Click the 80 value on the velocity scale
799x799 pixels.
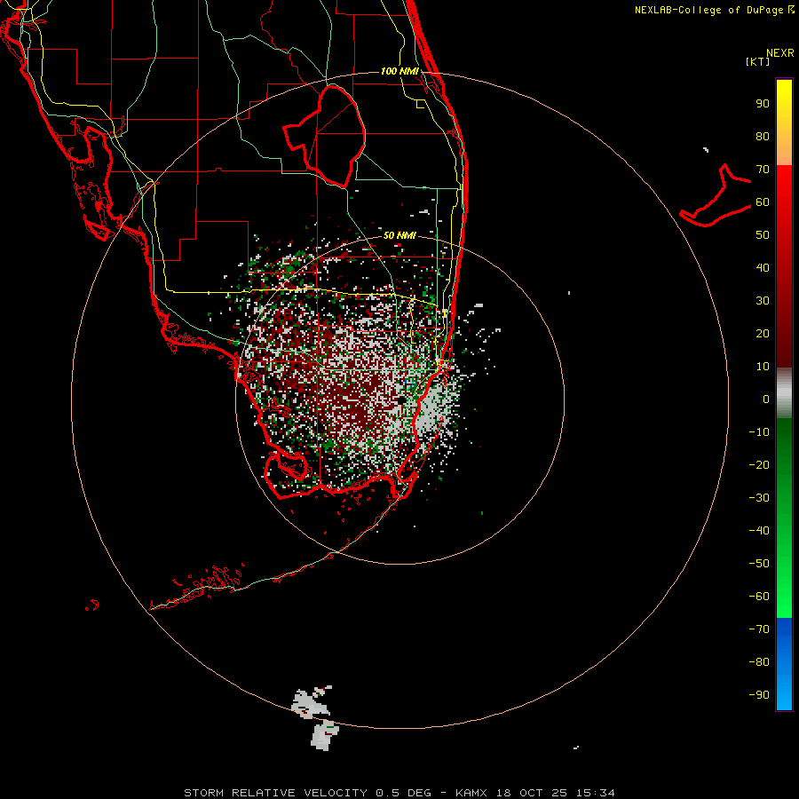tap(763, 136)
